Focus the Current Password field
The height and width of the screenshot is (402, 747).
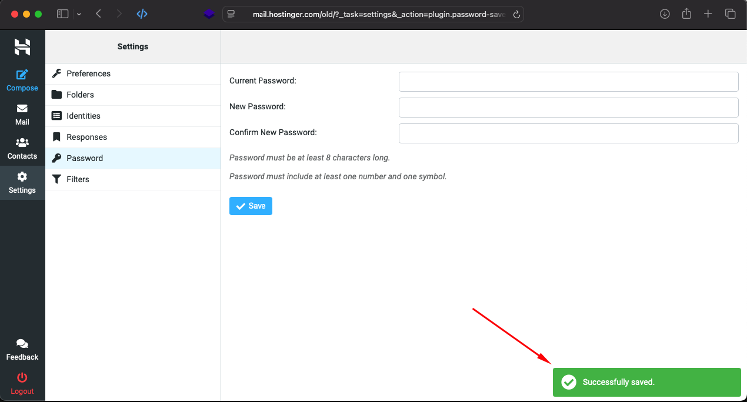568,82
